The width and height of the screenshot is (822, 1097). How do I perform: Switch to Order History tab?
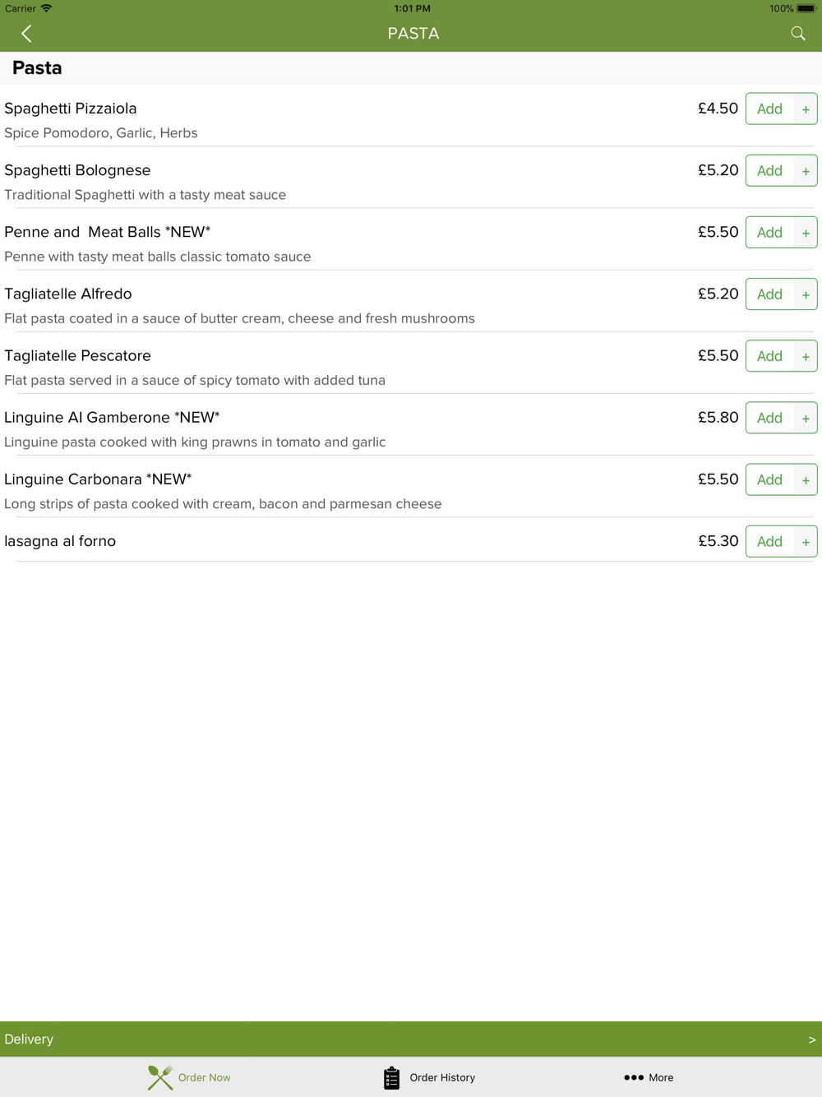[x=429, y=1077]
